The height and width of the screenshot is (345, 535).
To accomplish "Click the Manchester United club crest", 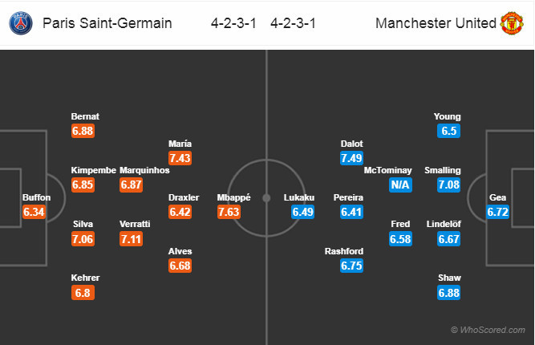I will click(511, 22).
